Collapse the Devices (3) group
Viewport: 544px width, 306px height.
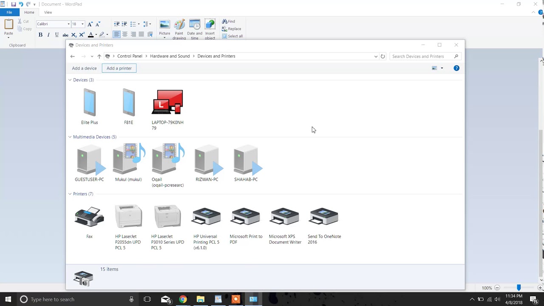coord(70,80)
